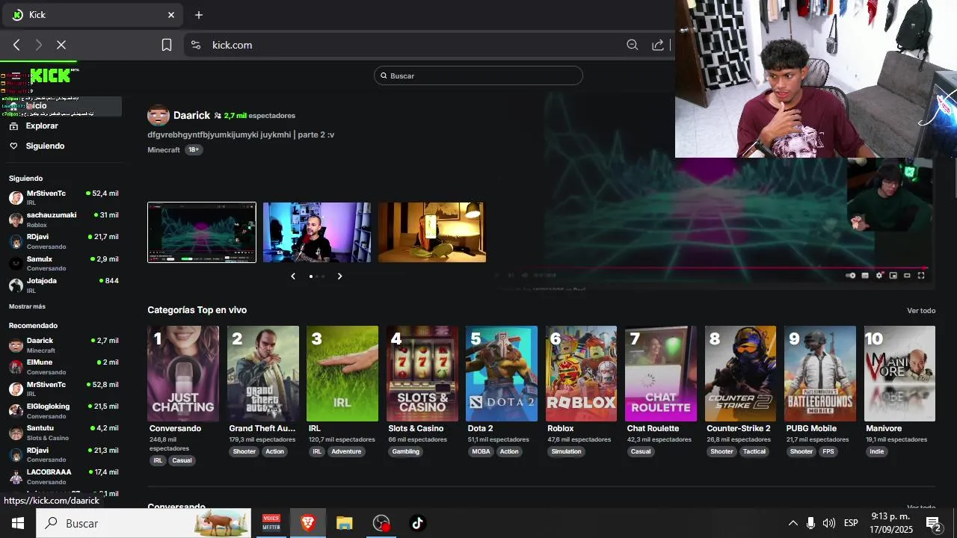This screenshot has height=538, width=957.
Task: Open a new browser tab
Action: point(199,15)
